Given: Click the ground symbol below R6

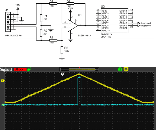Looking at the screenshot, I should click(62, 60).
